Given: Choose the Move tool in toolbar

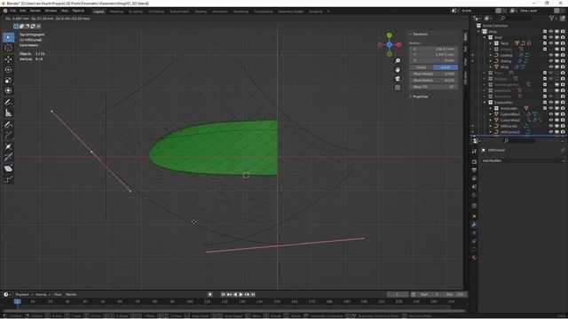Looking at the screenshot, I should [8, 59].
